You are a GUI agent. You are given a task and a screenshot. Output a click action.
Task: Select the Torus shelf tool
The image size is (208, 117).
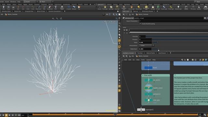click(8, 7)
